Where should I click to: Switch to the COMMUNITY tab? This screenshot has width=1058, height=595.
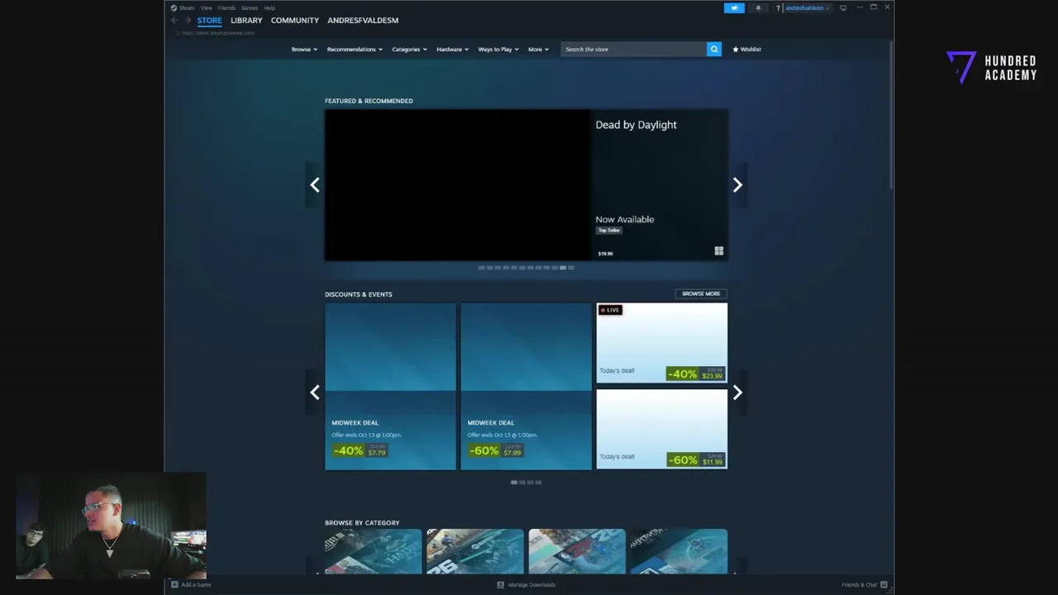(x=294, y=20)
